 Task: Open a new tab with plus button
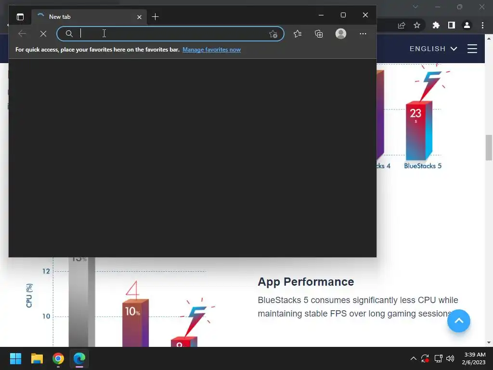coord(155,17)
